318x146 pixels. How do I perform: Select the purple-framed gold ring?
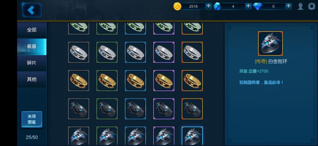point(164,81)
